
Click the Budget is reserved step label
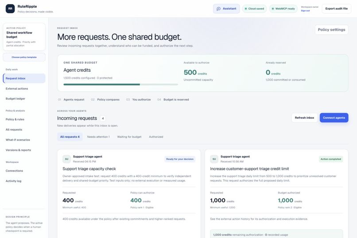click(x=176, y=100)
